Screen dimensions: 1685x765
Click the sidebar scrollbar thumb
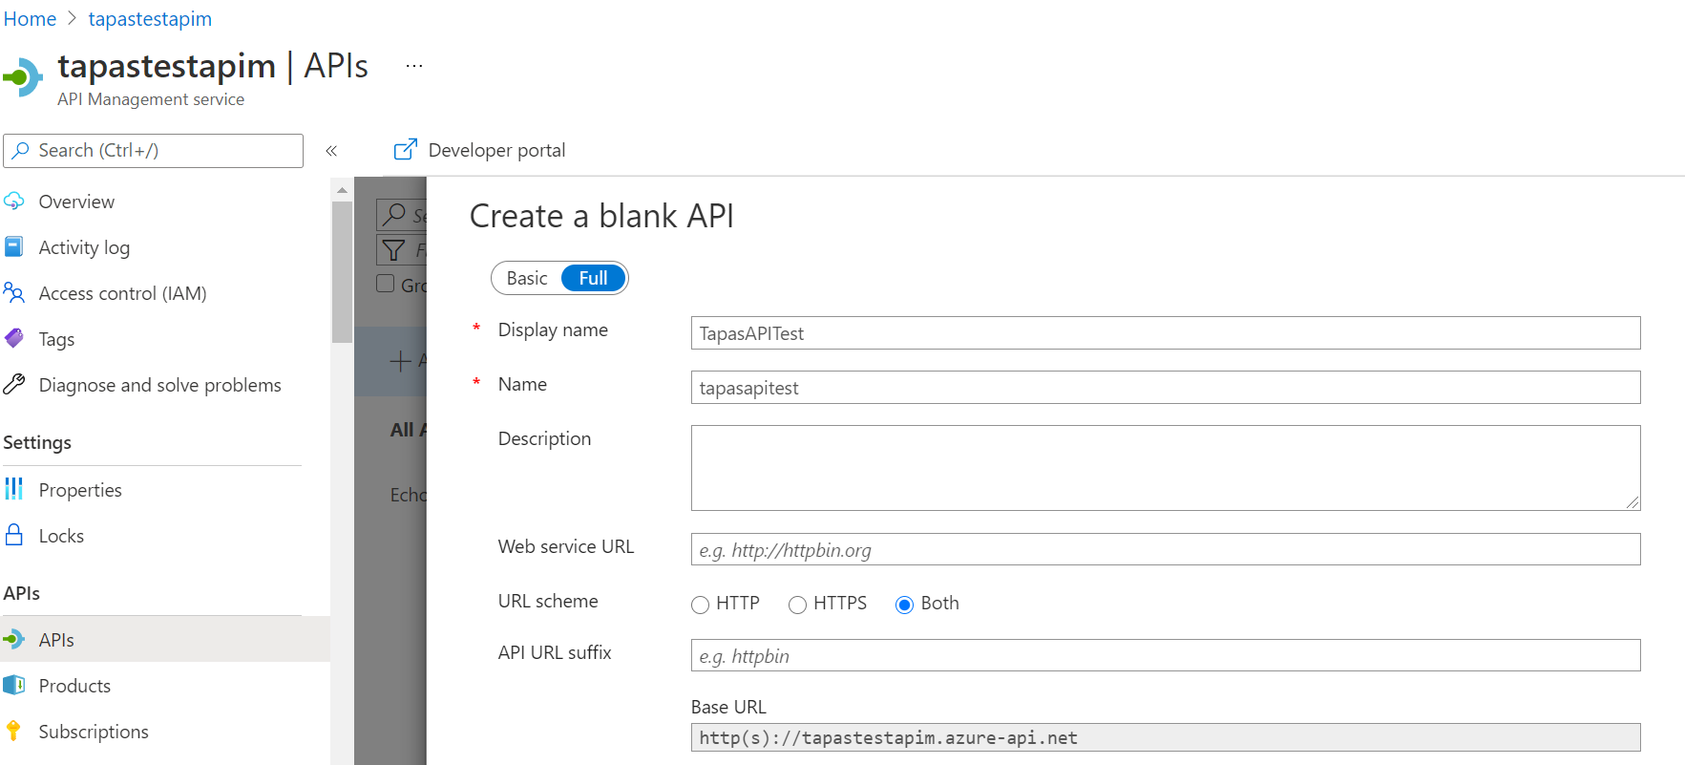pyautogui.click(x=342, y=272)
